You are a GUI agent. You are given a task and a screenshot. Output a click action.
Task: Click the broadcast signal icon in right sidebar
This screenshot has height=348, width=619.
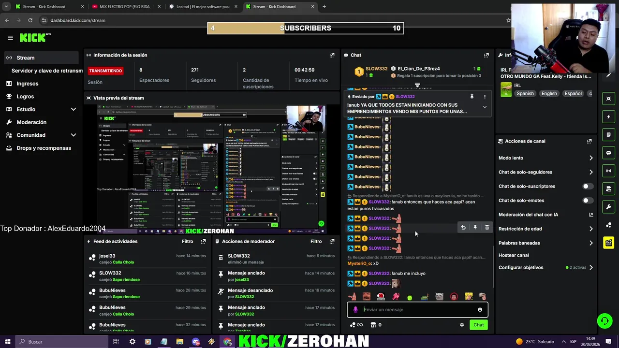point(608,171)
